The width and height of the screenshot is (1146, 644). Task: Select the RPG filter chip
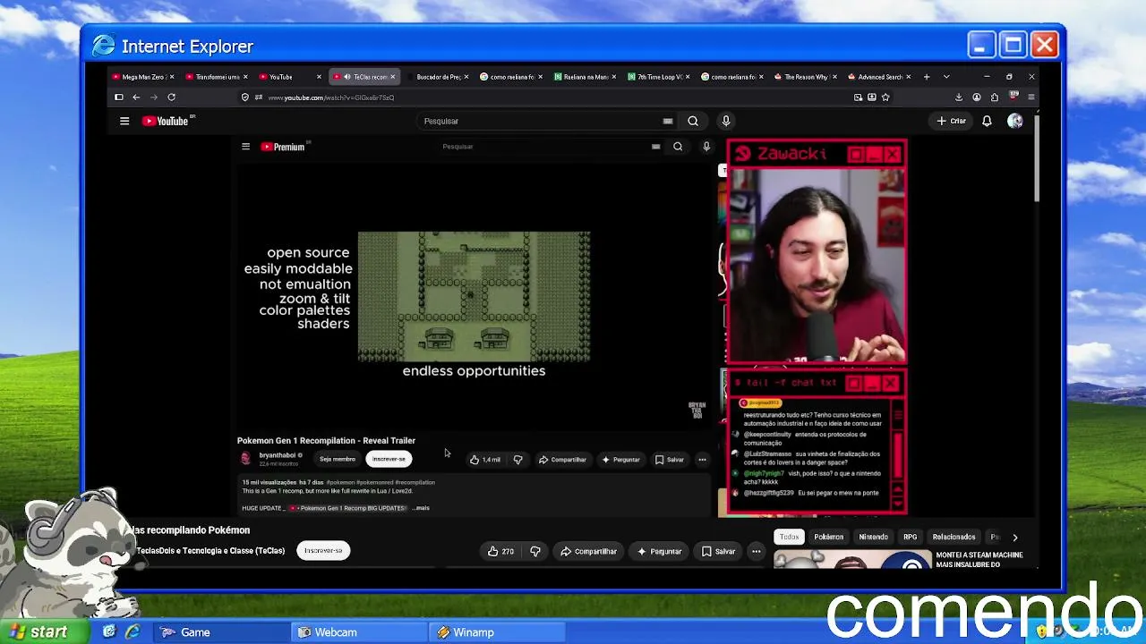(x=910, y=537)
